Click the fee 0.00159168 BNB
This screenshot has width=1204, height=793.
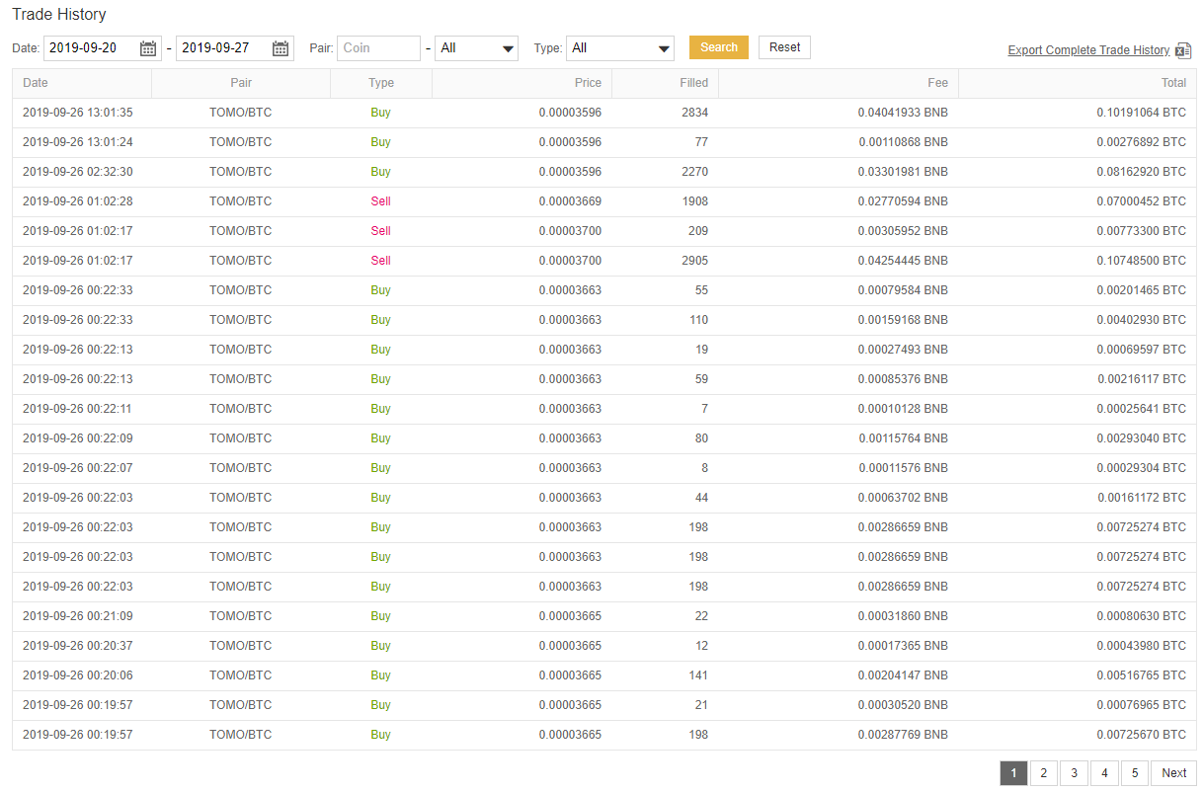tap(903, 320)
